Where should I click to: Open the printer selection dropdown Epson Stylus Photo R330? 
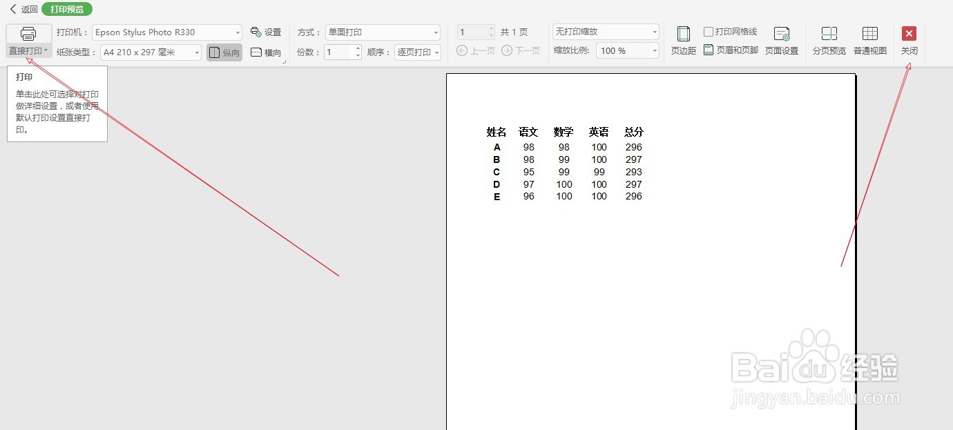[x=167, y=32]
